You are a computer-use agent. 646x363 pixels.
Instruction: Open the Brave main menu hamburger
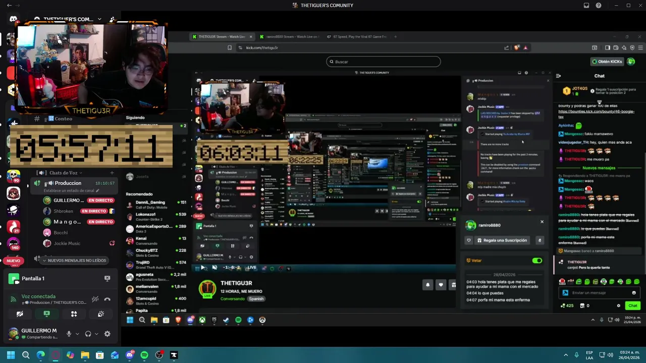pyautogui.click(x=641, y=47)
